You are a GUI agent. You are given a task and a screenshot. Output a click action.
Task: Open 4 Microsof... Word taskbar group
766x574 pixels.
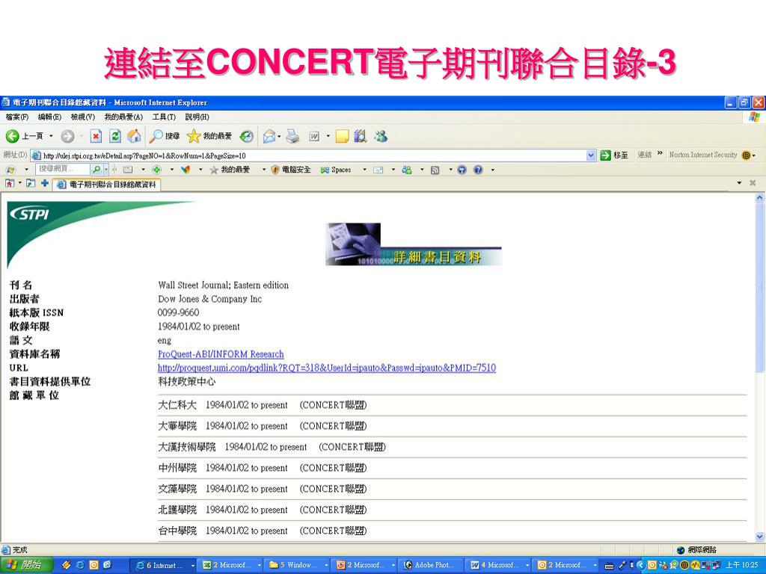[499, 565]
